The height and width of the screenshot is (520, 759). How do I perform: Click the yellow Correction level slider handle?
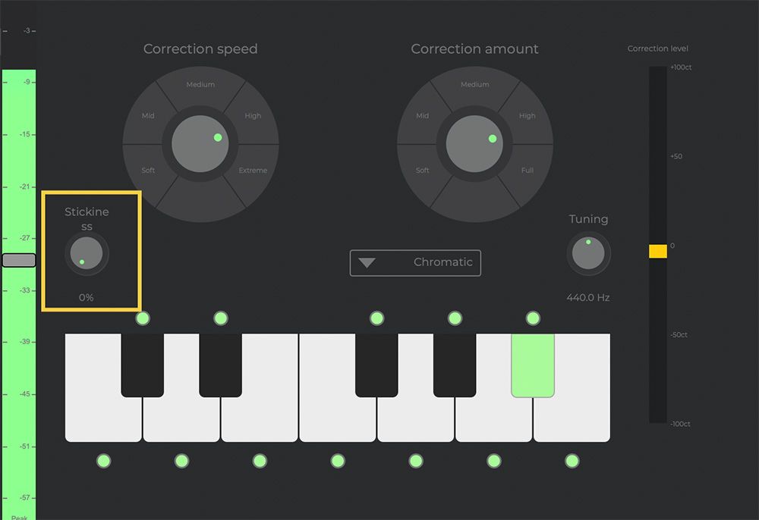pos(658,252)
